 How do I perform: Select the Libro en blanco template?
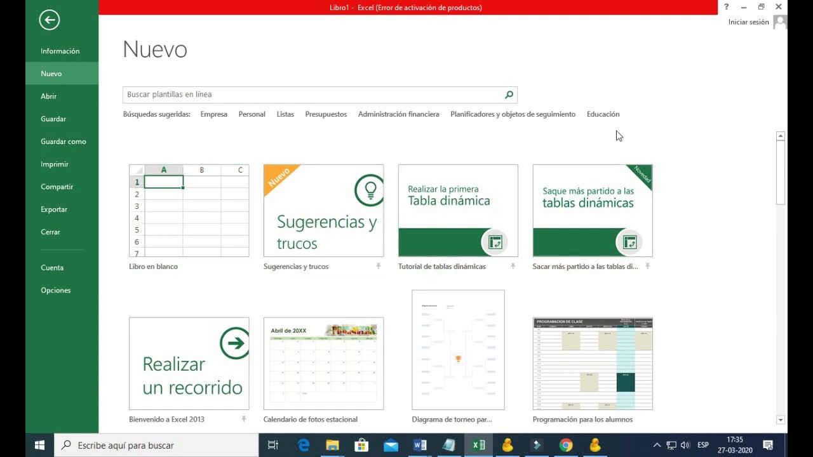pyautogui.click(x=189, y=211)
